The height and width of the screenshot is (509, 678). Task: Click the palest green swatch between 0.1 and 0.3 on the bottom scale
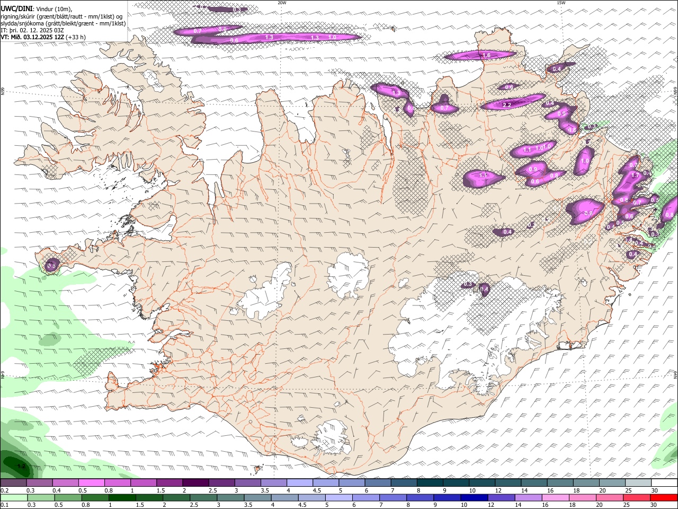point(13,498)
